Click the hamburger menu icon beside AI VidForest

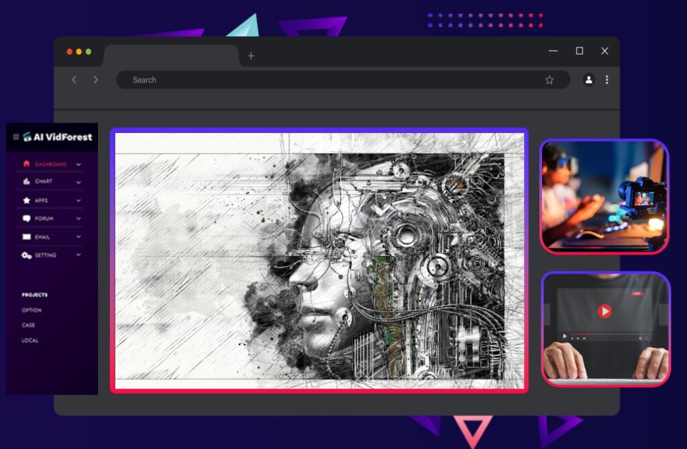(x=16, y=137)
